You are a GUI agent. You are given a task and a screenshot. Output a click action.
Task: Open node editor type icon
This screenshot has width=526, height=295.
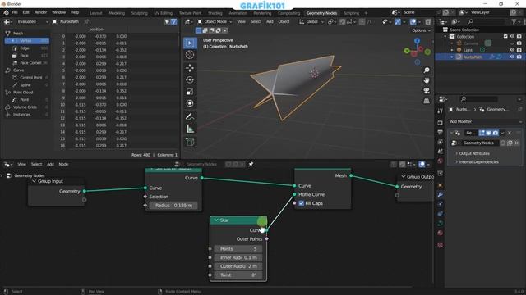point(8,164)
